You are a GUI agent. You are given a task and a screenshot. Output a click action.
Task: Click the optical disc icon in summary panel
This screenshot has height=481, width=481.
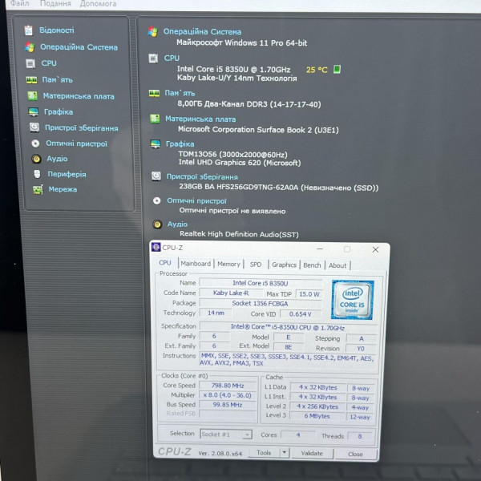pos(157,200)
